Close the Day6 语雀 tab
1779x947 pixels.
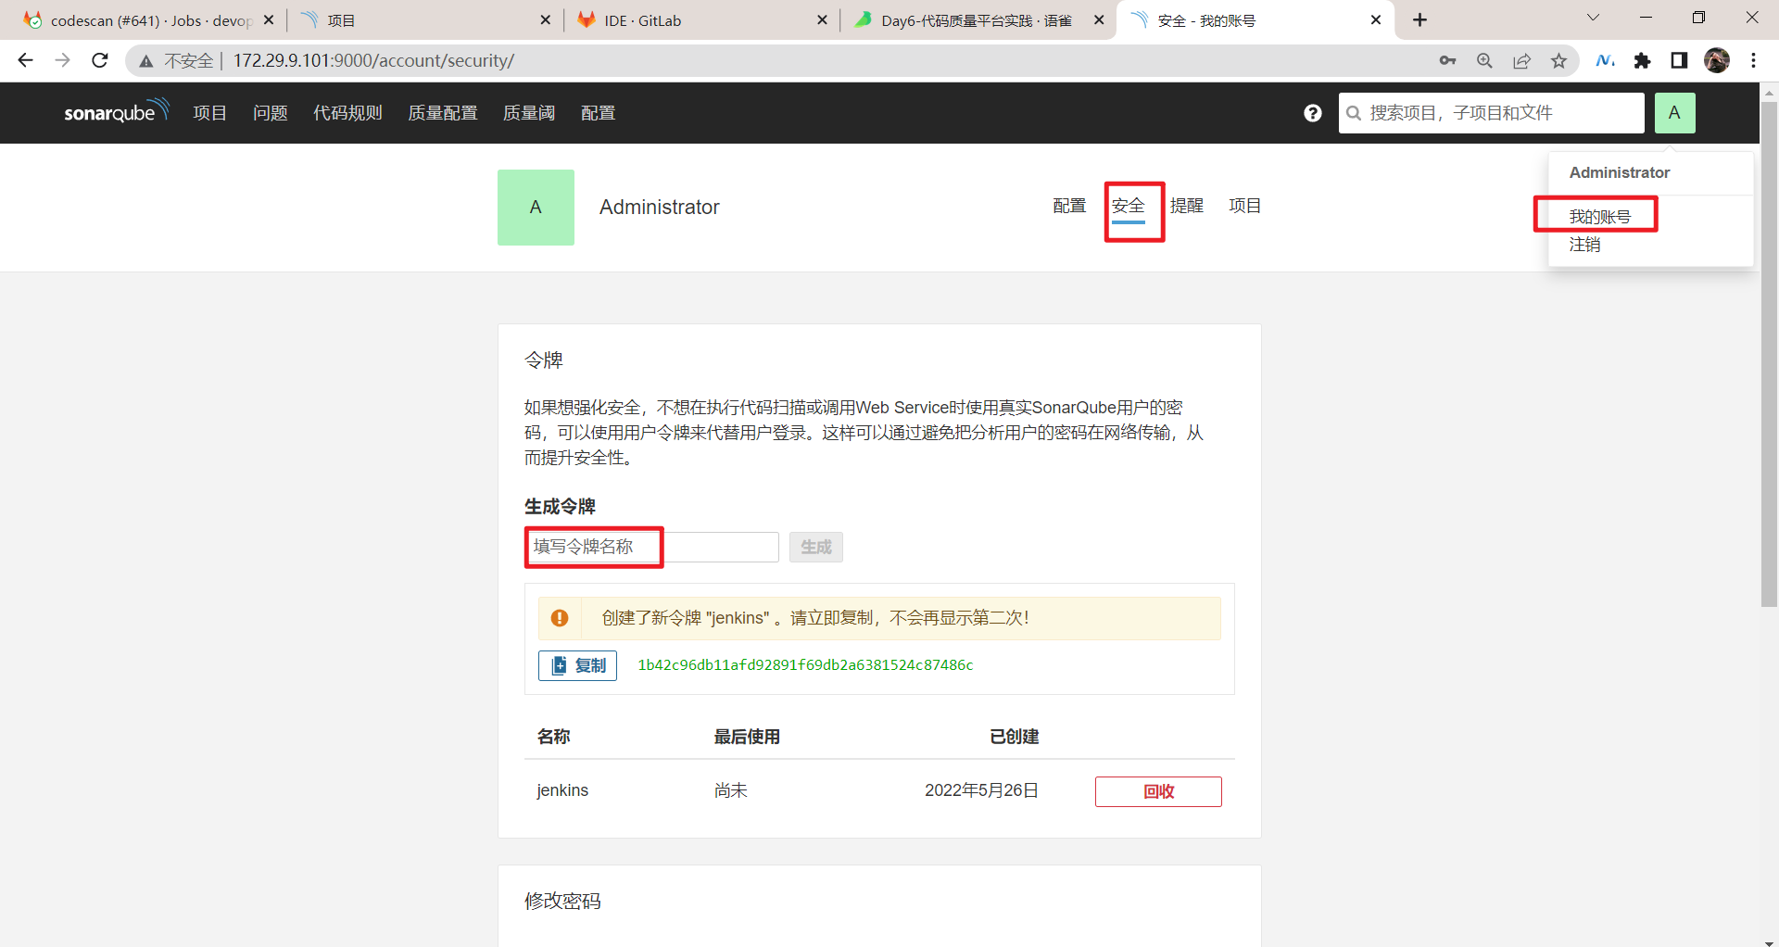point(1099,19)
